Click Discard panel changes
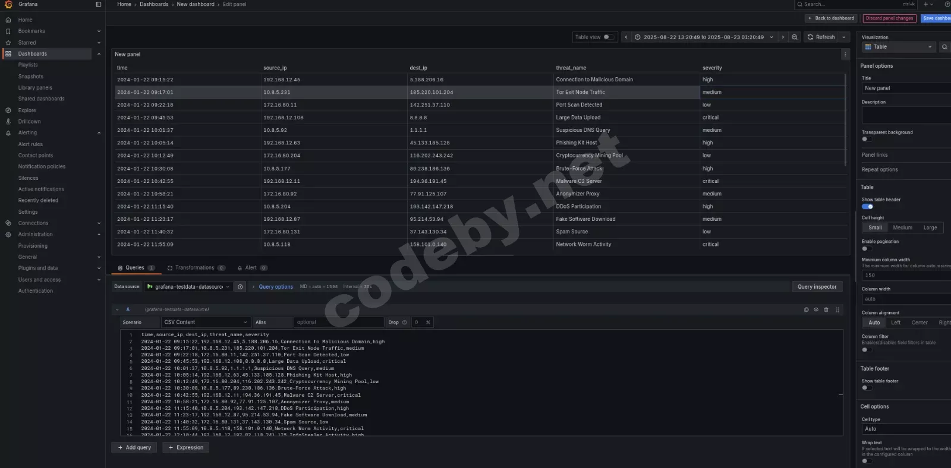 889,18
